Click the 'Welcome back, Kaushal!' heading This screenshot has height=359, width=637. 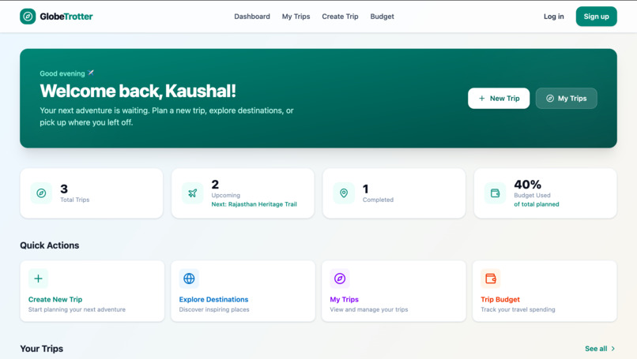(x=138, y=91)
